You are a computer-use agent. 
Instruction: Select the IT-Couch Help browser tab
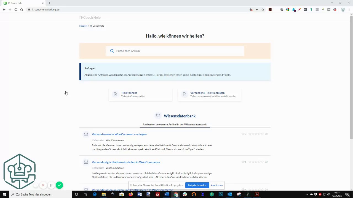tap(23, 3)
